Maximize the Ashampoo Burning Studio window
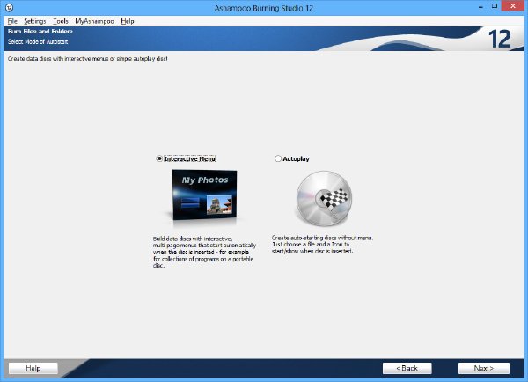 click(x=495, y=6)
